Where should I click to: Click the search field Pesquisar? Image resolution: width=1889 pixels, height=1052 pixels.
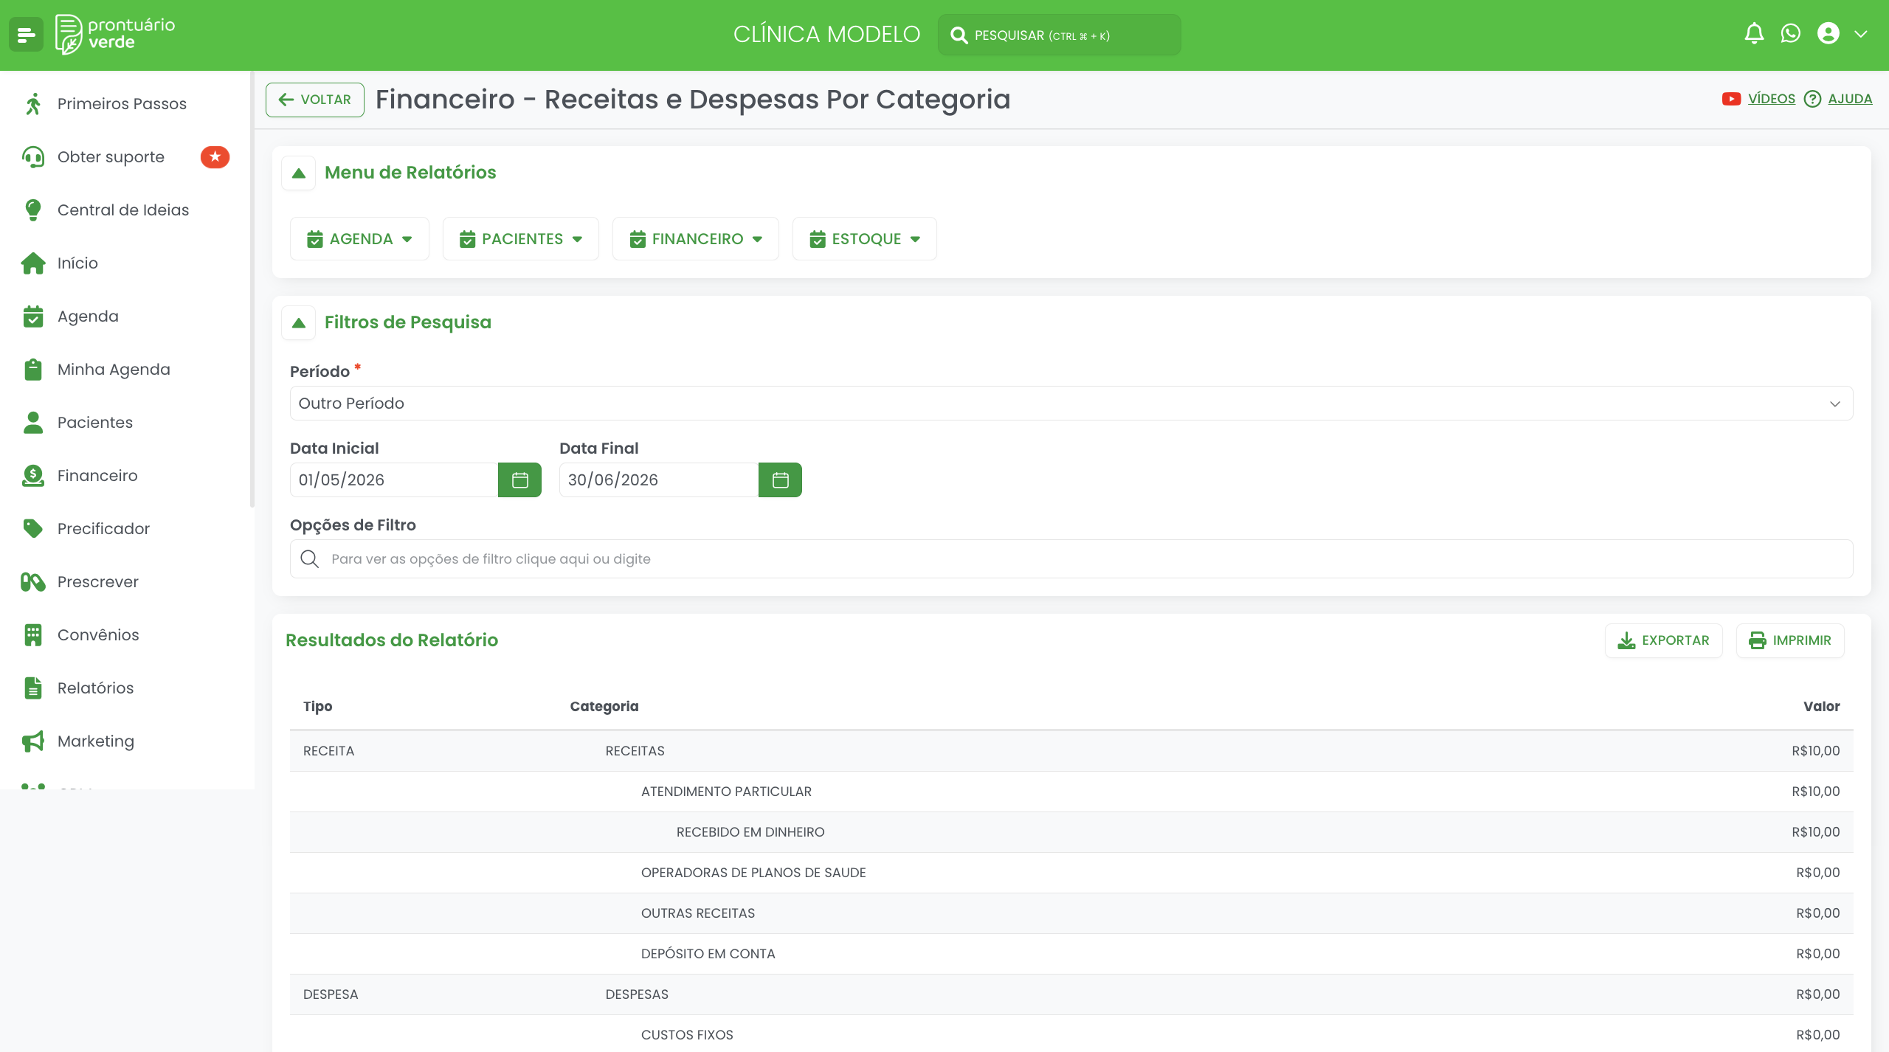(1059, 35)
